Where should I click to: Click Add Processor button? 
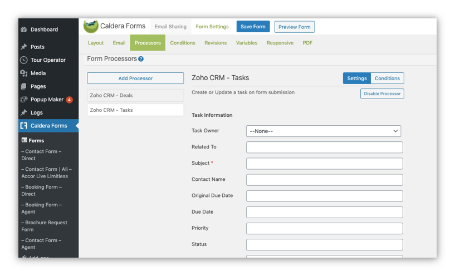(x=135, y=78)
